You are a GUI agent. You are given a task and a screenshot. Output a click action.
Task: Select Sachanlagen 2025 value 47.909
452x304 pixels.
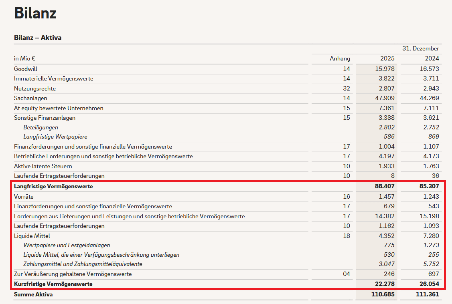tap(385, 98)
